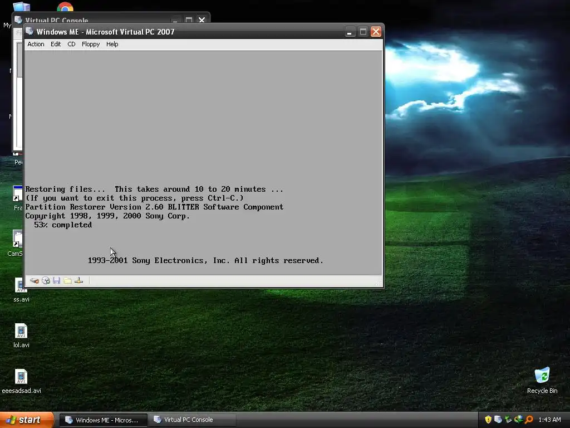The image size is (570, 428).
Task: Switch to Windows ME taskbar button
Action: coord(103,420)
